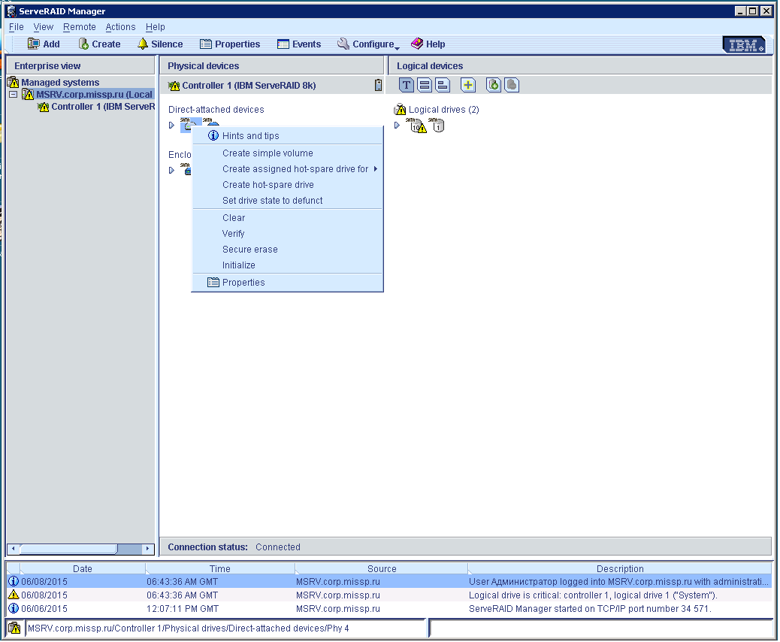Click the Add system toolbar button
780x642 pixels.
44,44
